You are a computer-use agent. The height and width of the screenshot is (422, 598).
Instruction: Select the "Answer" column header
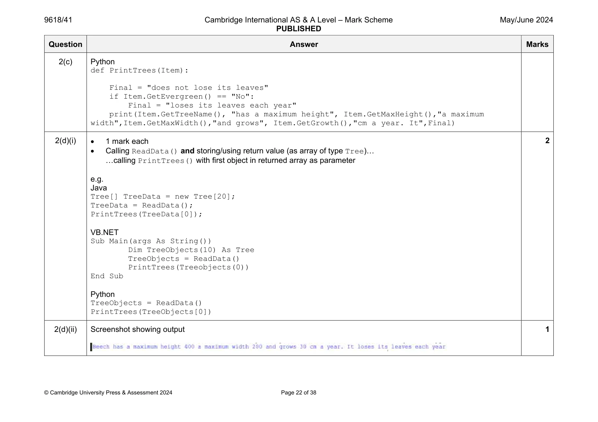click(x=304, y=44)
